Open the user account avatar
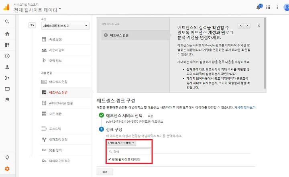Viewport: 289px width, 177px height. click(287, 7)
